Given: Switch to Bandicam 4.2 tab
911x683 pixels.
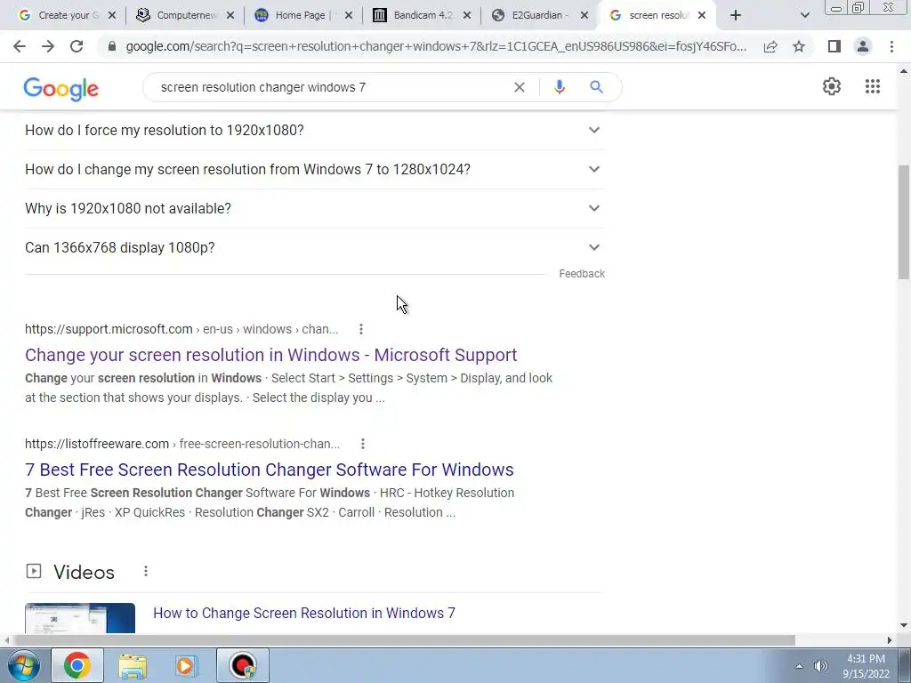Looking at the screenshot, I should click(415, 16).
